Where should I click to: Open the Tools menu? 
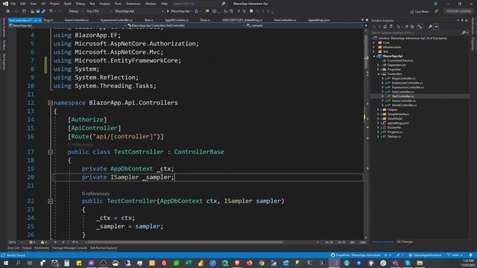[118, 4]
